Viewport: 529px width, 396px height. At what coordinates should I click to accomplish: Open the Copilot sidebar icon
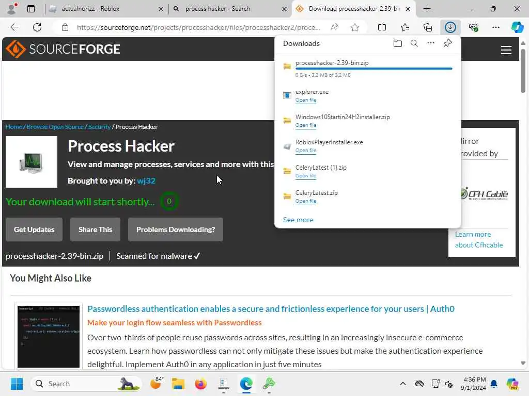click(x=517, y=27)
